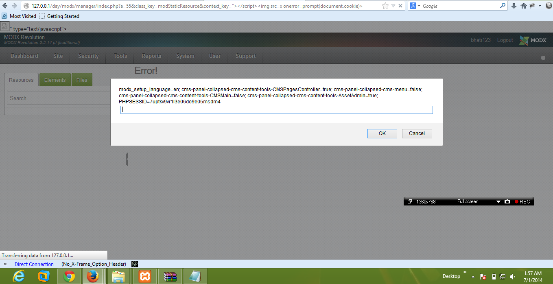This screenshot has height=284, width=553.
Task: Bookmark this page with the star icon
Action: [x=385, y=6]
